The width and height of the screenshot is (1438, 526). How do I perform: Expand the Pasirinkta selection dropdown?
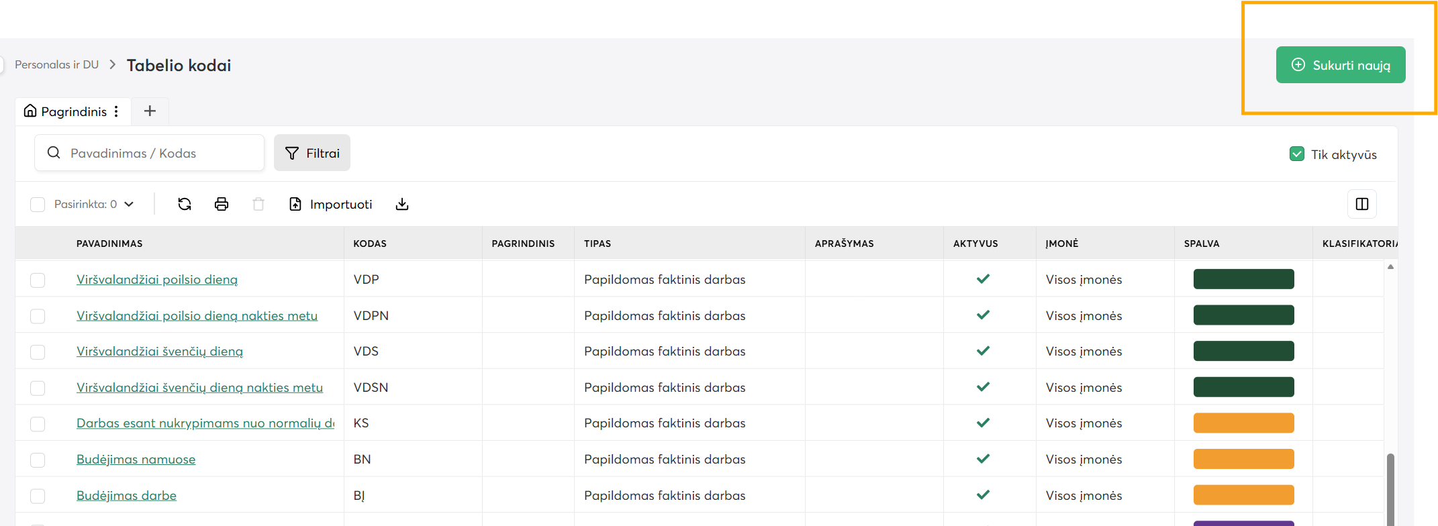(129, 204)
